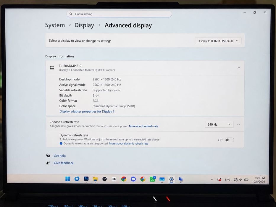Image resolution: width=276 pixels, height=207 pixels.
Task: Open the Display 1: TL160ADMPI6-0 selector dropdown
Action: [218, 41]
